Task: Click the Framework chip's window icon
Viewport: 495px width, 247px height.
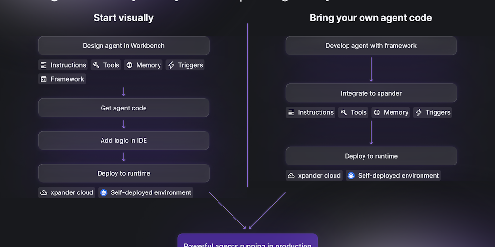Action: click(x=44, y=79)
